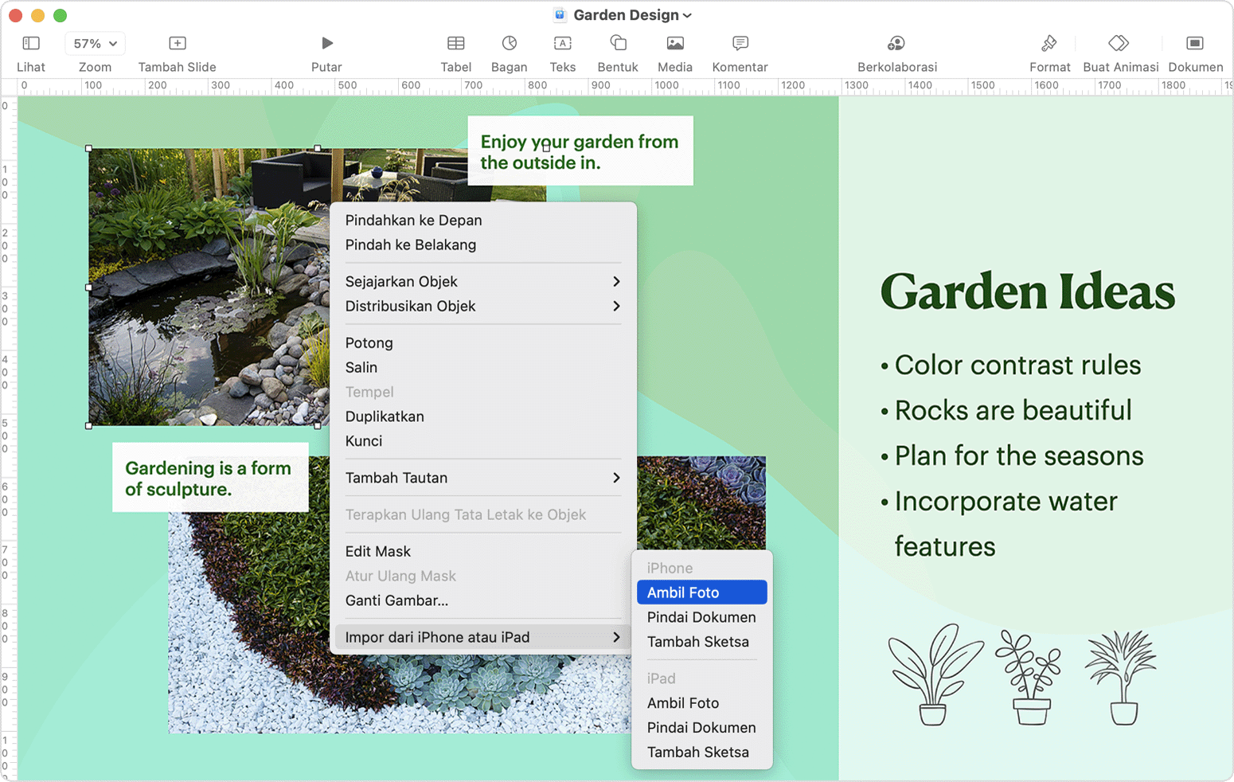The image size is (1234, 782).
Task: Open the Bentuk shapes icon
Action: [x=618, y=44]
